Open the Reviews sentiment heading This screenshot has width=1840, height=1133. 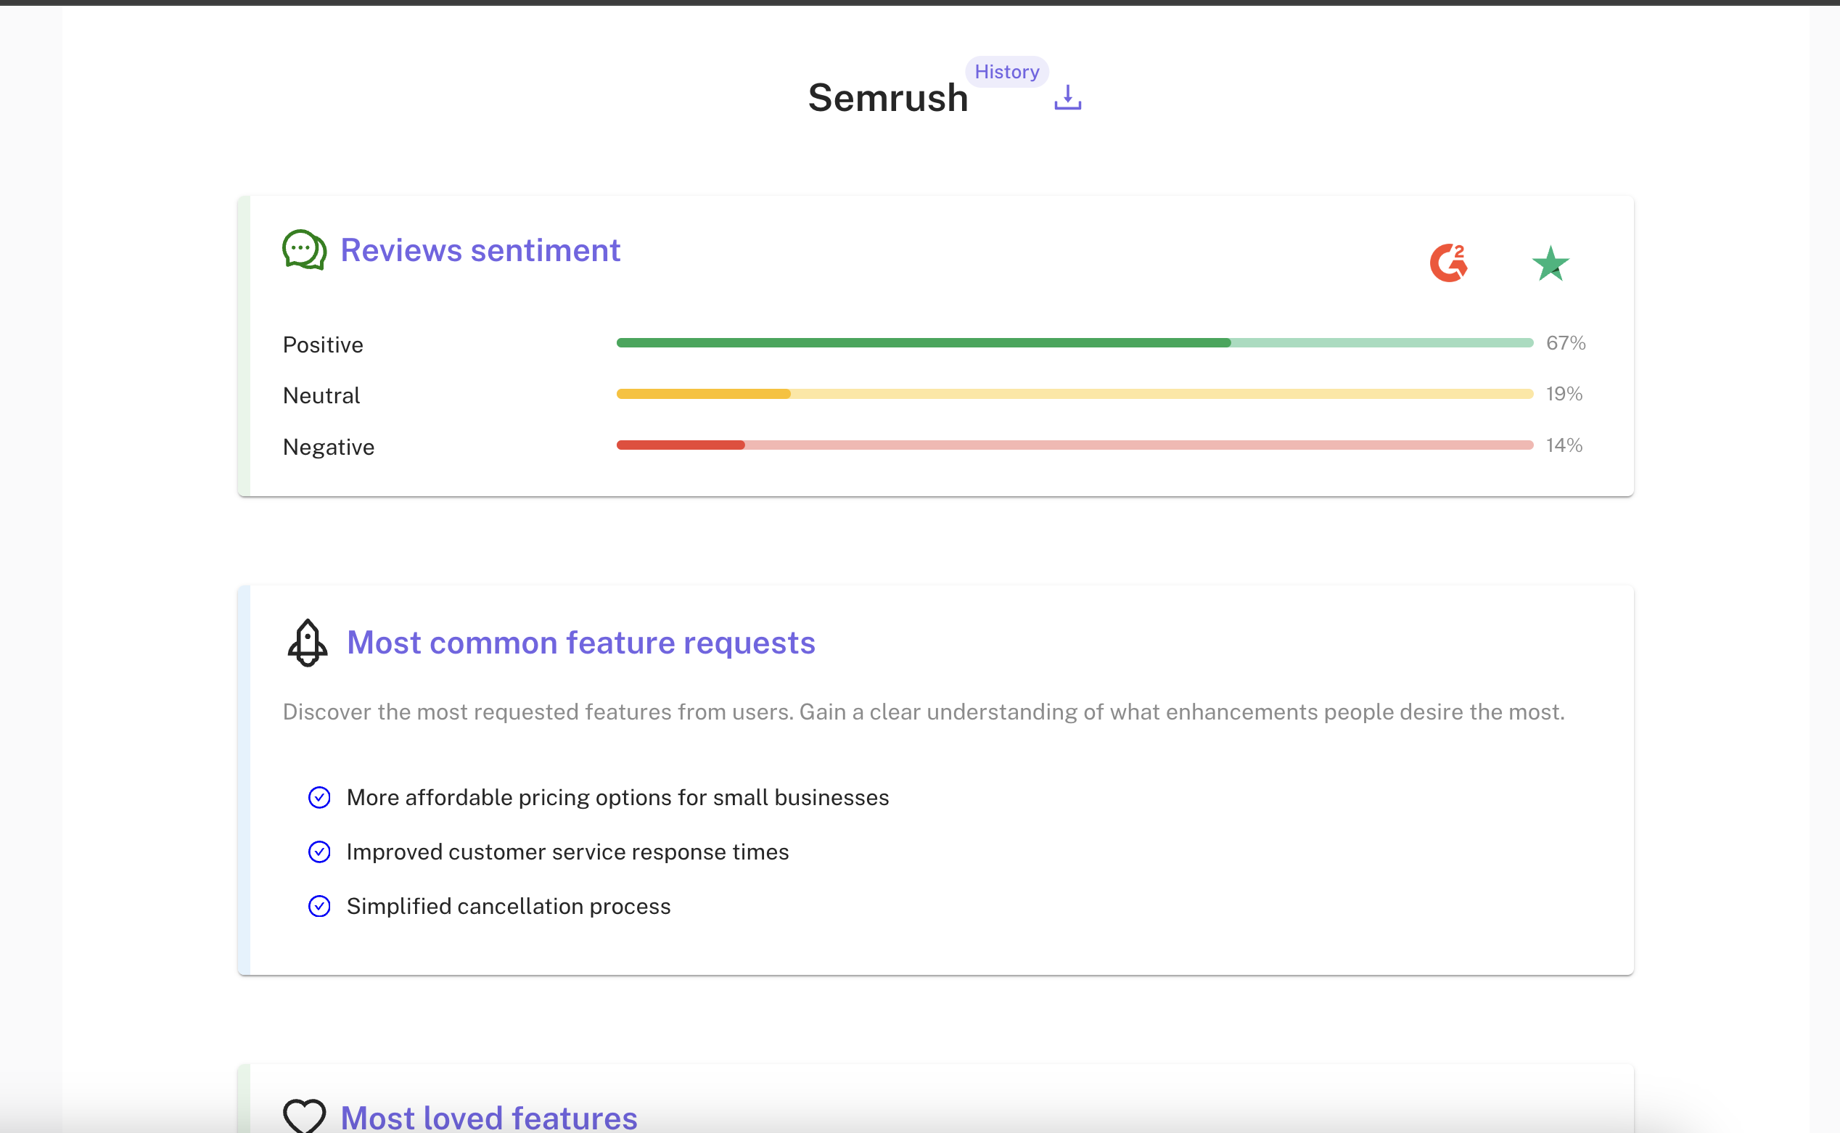[480, 250]
